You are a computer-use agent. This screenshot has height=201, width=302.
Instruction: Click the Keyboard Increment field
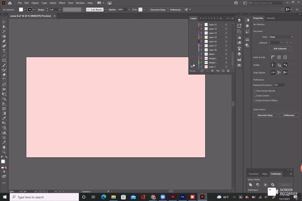point(279,85)
